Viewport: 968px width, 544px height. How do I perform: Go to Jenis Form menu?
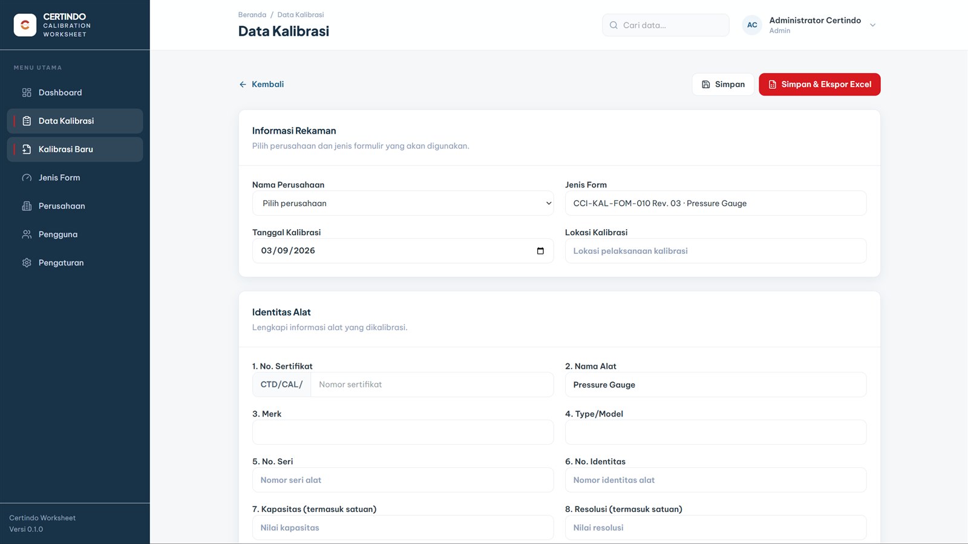(75, 178)
